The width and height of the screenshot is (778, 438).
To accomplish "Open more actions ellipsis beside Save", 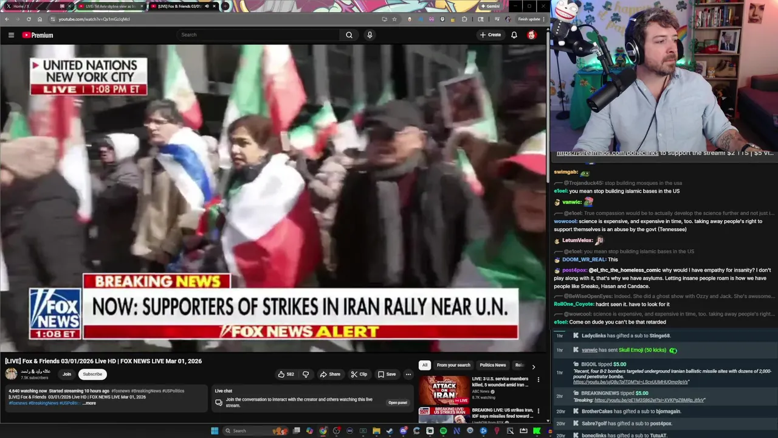I will 408,374.
